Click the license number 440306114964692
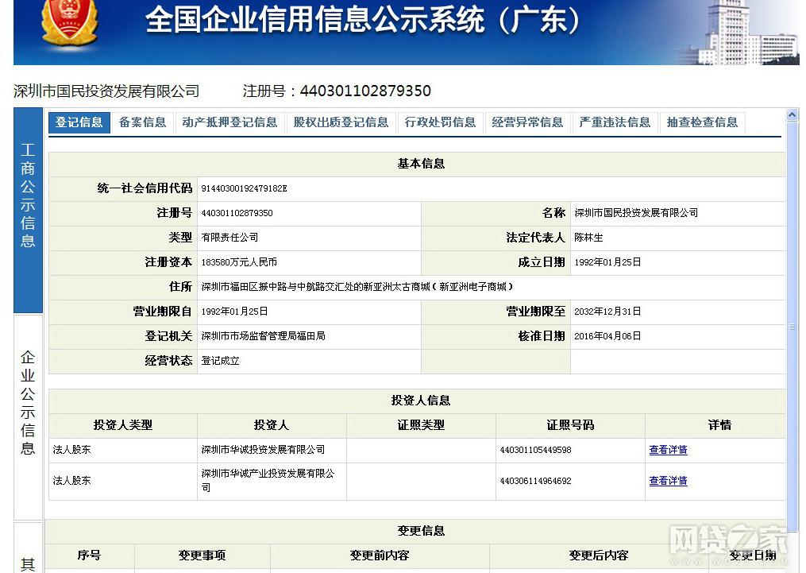This screenshot has width=806, height=573. [x=536, y=481]
